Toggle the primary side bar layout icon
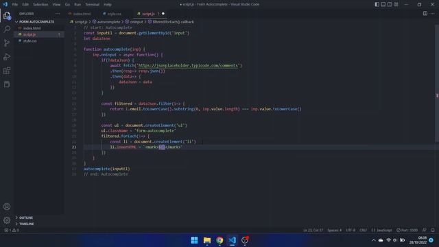This screenshot has width=439, height=247. coord(377,4)
